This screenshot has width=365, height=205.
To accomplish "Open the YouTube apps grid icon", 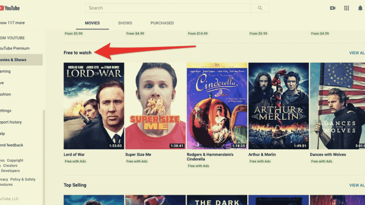I will pos(346,8).
